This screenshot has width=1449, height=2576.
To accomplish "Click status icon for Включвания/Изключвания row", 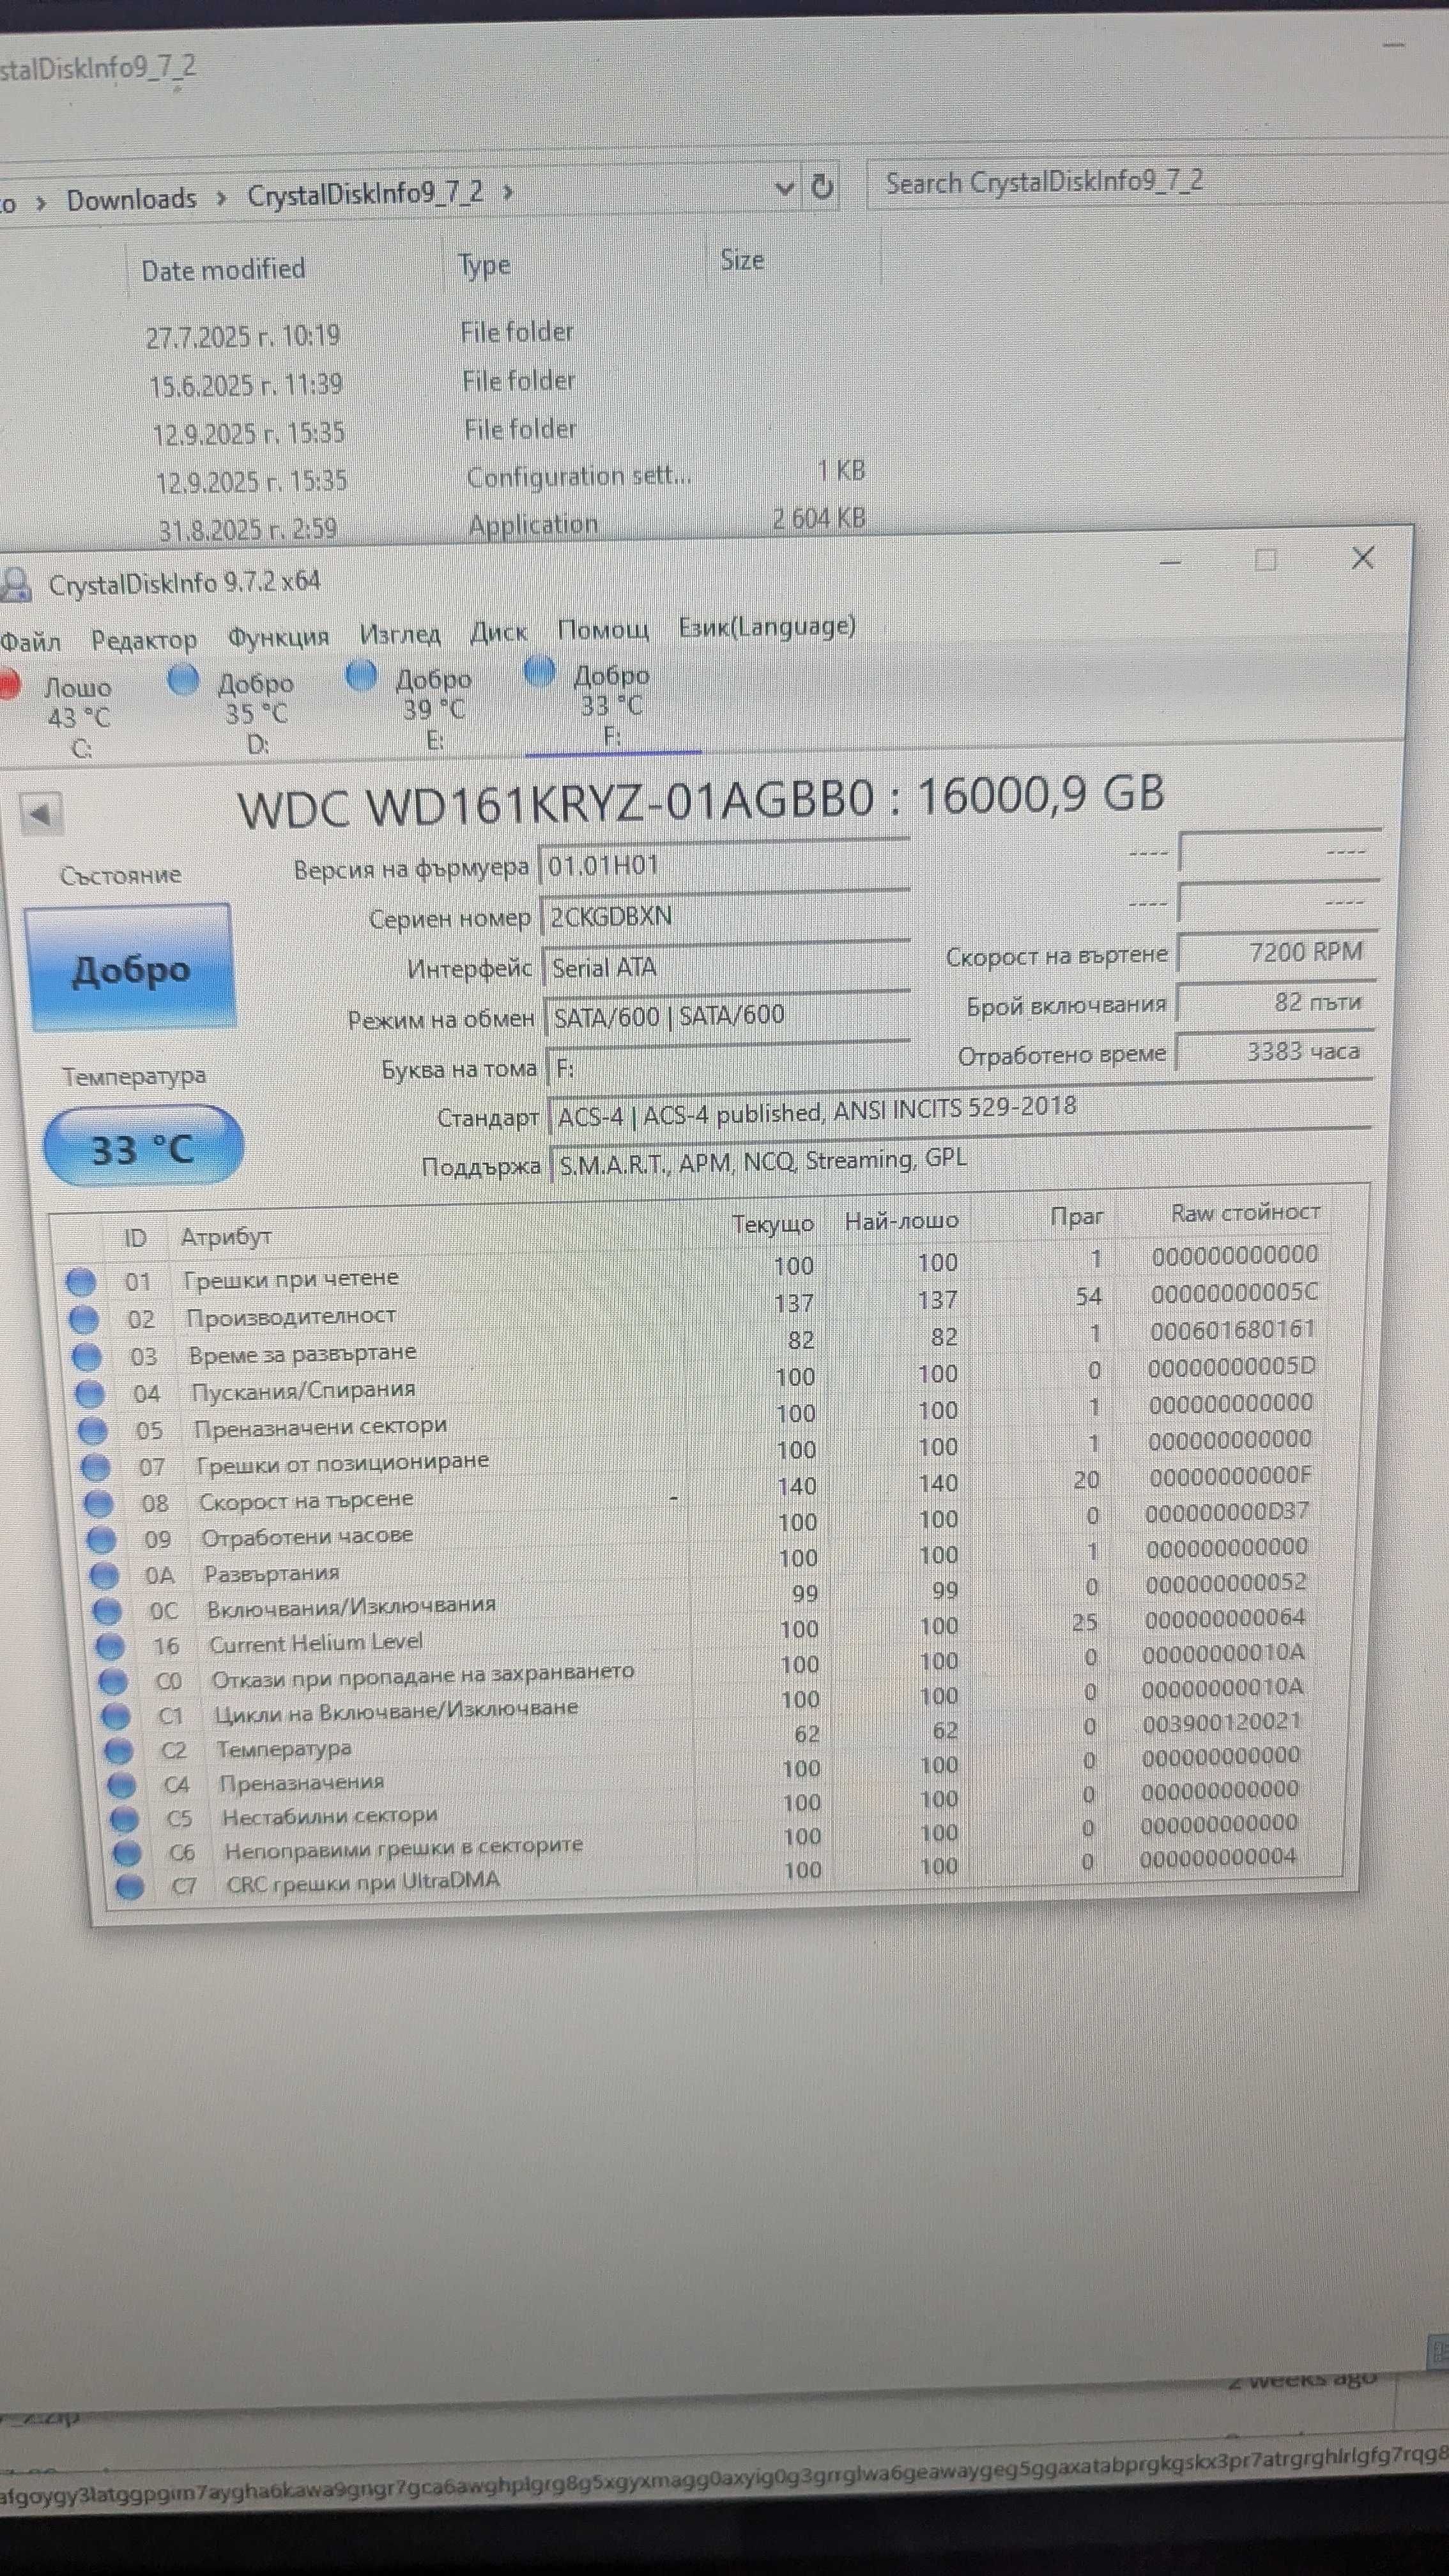I will tap(107, 1611).
